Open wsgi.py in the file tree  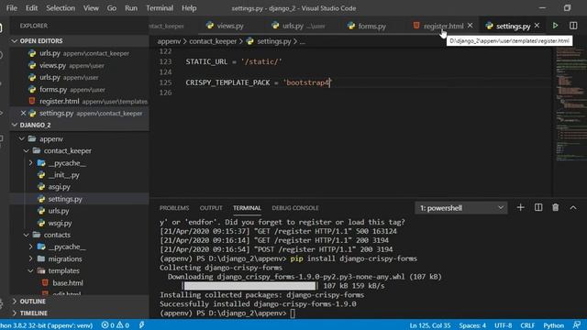(x=60, y=223)
